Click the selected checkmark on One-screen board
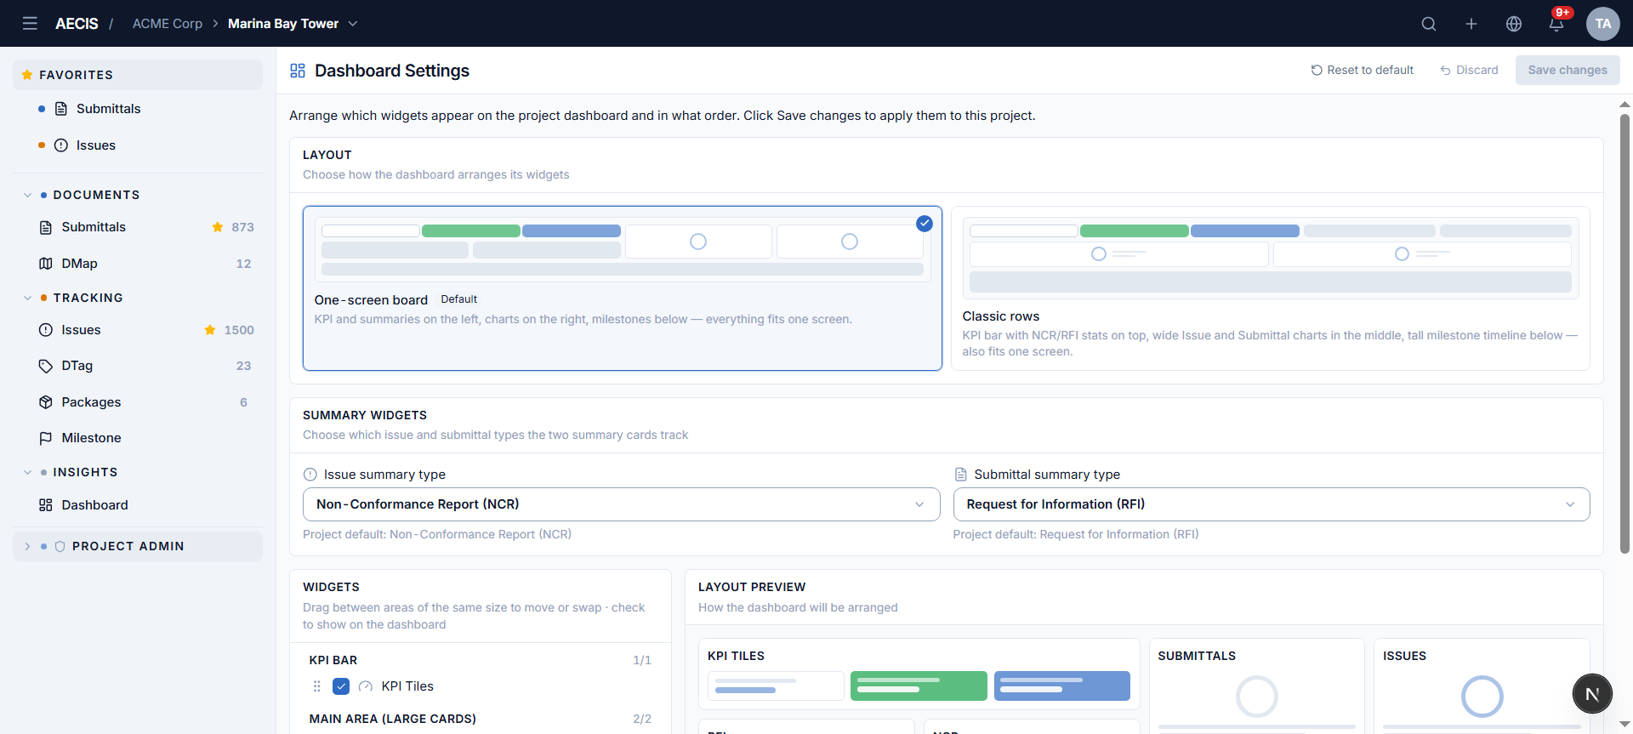 coord(925,224)
